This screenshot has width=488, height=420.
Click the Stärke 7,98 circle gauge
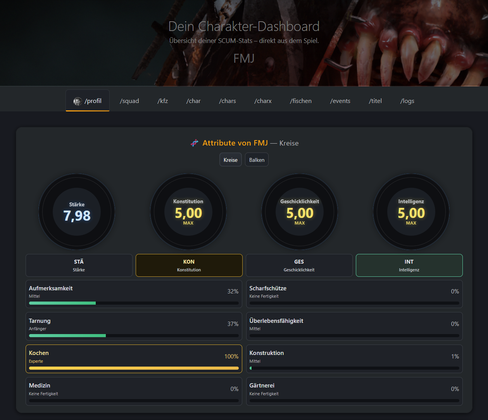(x=77, y=212)
